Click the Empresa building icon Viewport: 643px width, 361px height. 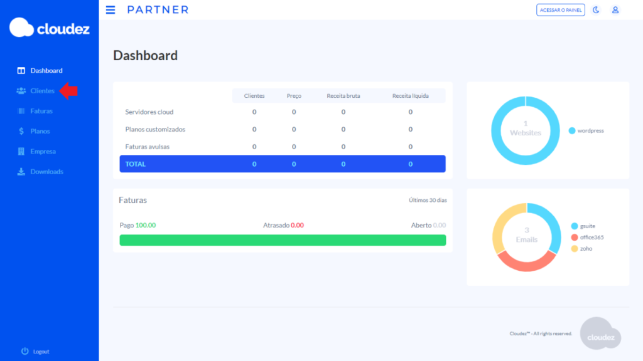21,151
